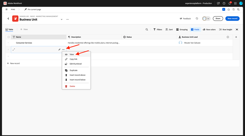Open the apps grid switcher
Screen dimensions: 245x136
[x=235, y=3]
